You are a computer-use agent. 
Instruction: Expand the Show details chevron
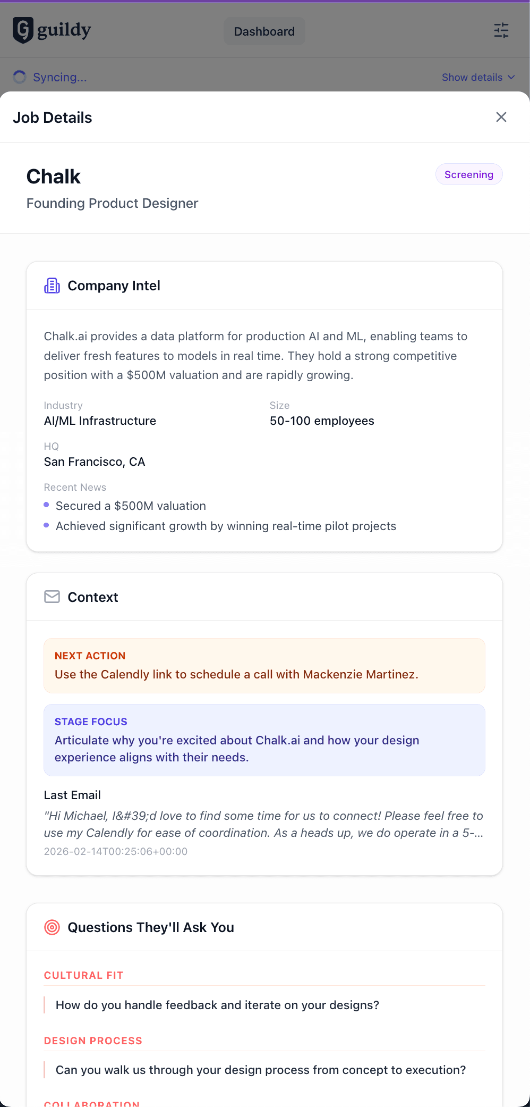[x=511, y=77]
